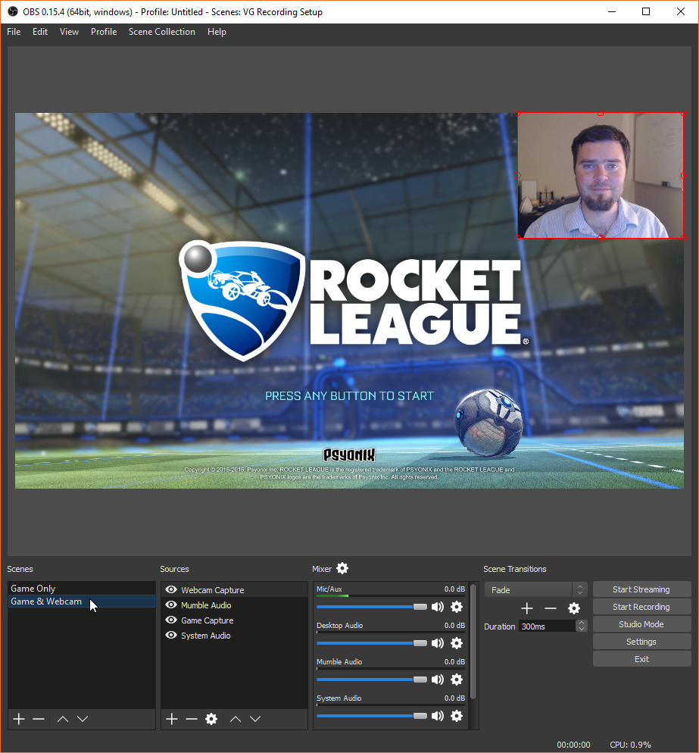Click the Exit button

coord(641,659)
